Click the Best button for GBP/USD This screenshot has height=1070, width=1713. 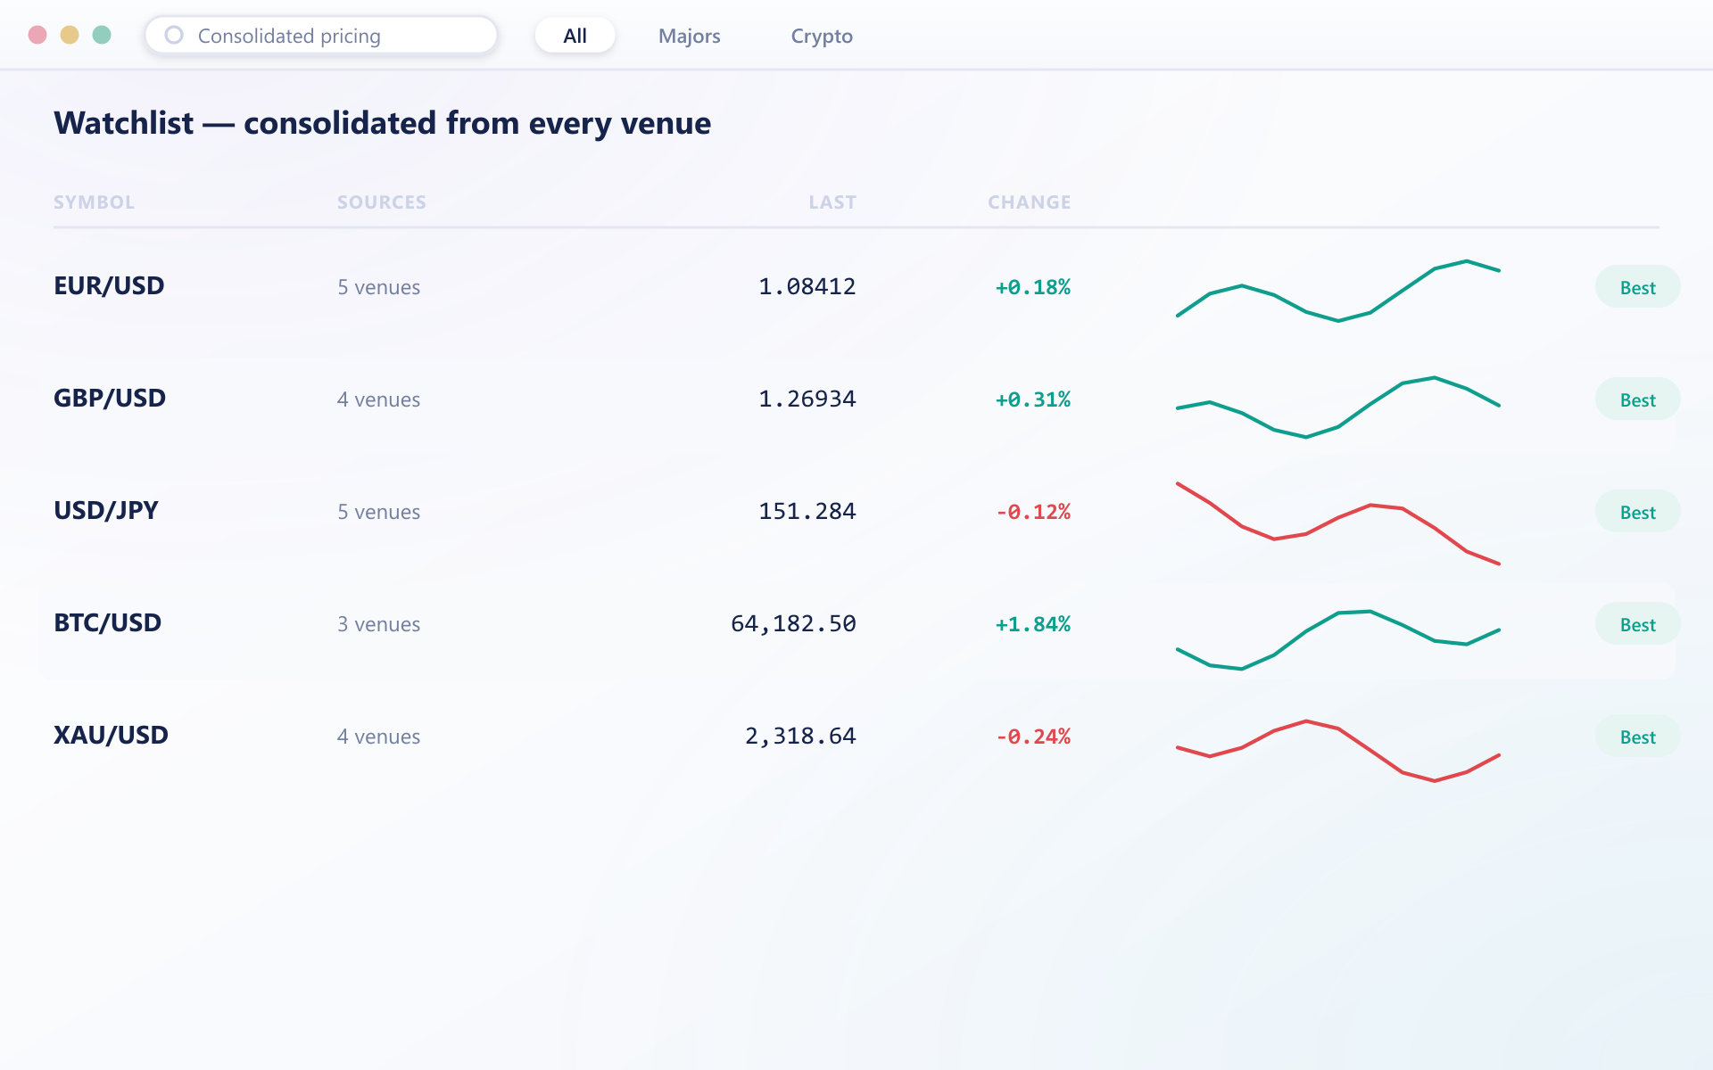[x=1637, y=399]
